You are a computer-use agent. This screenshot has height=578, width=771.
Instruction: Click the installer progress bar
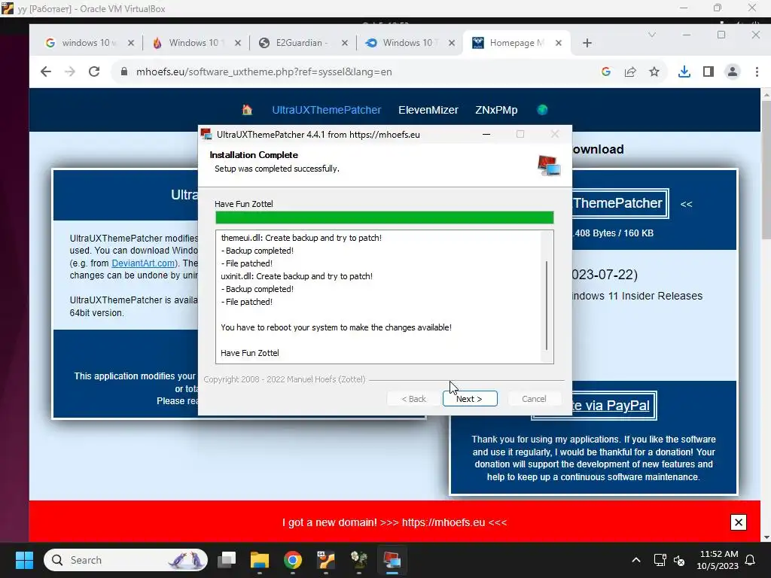385,218
